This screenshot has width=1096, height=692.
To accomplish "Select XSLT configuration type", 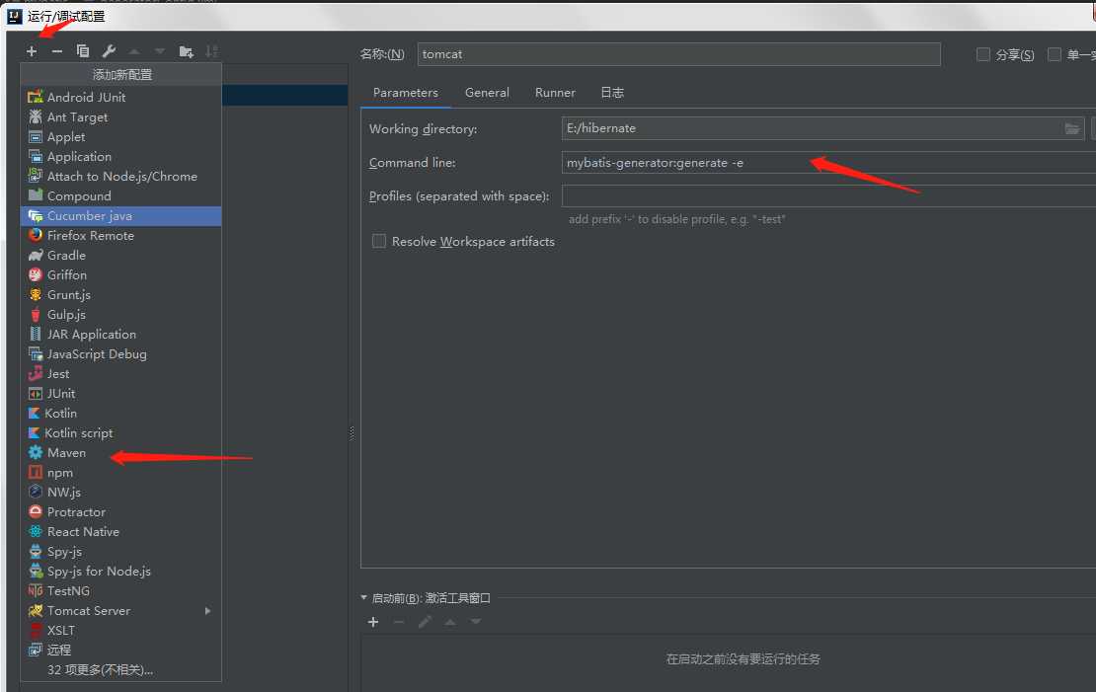I will coord(120,631).
